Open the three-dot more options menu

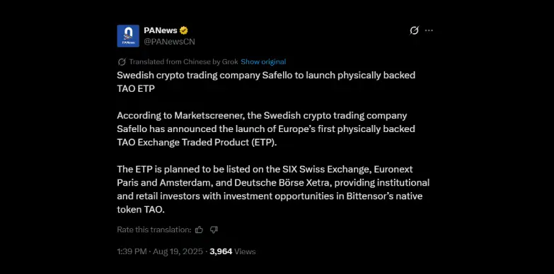pos(429,30)
